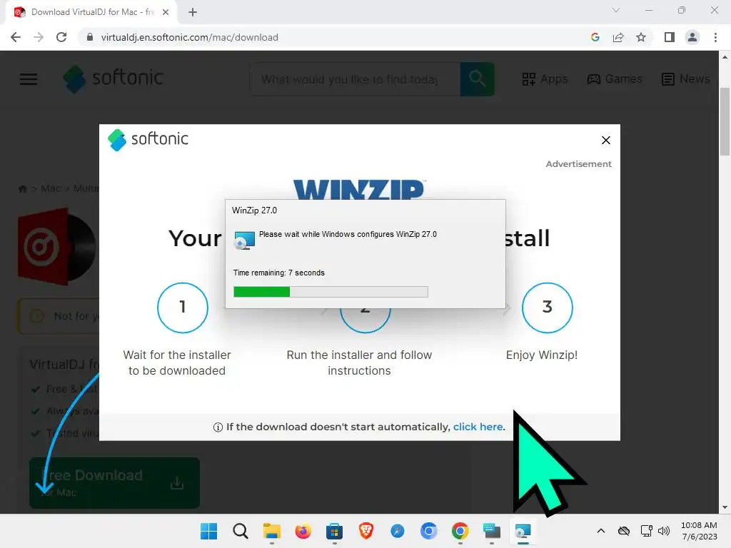Close the Download VirtualDJ tab
Image resolution: width=731 pixels, height=548 pixels.
click(166, 12)
